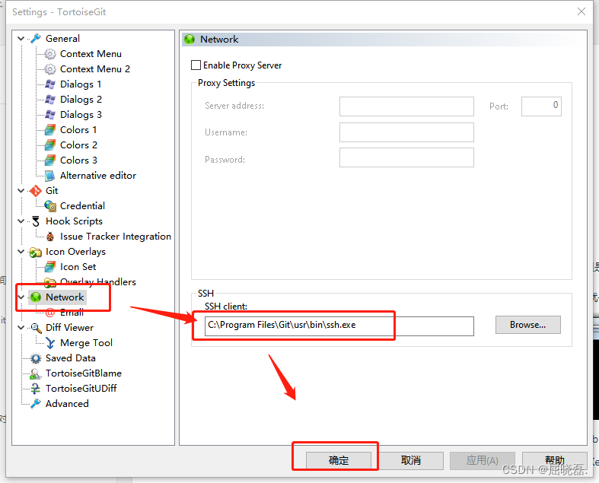
Task: Select Dialogs 3 in tree
Action: pos(81,115)
